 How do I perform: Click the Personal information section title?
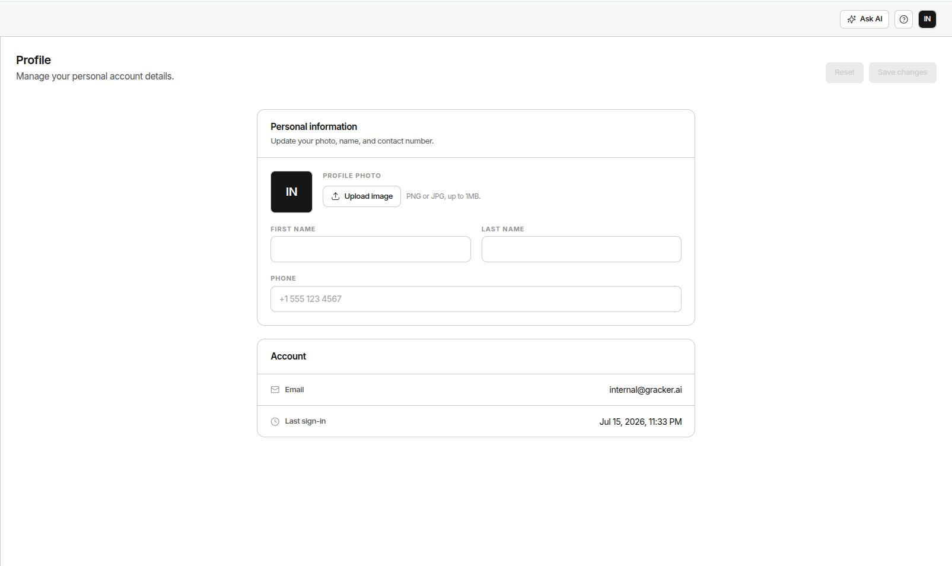(x=314, y=126)
